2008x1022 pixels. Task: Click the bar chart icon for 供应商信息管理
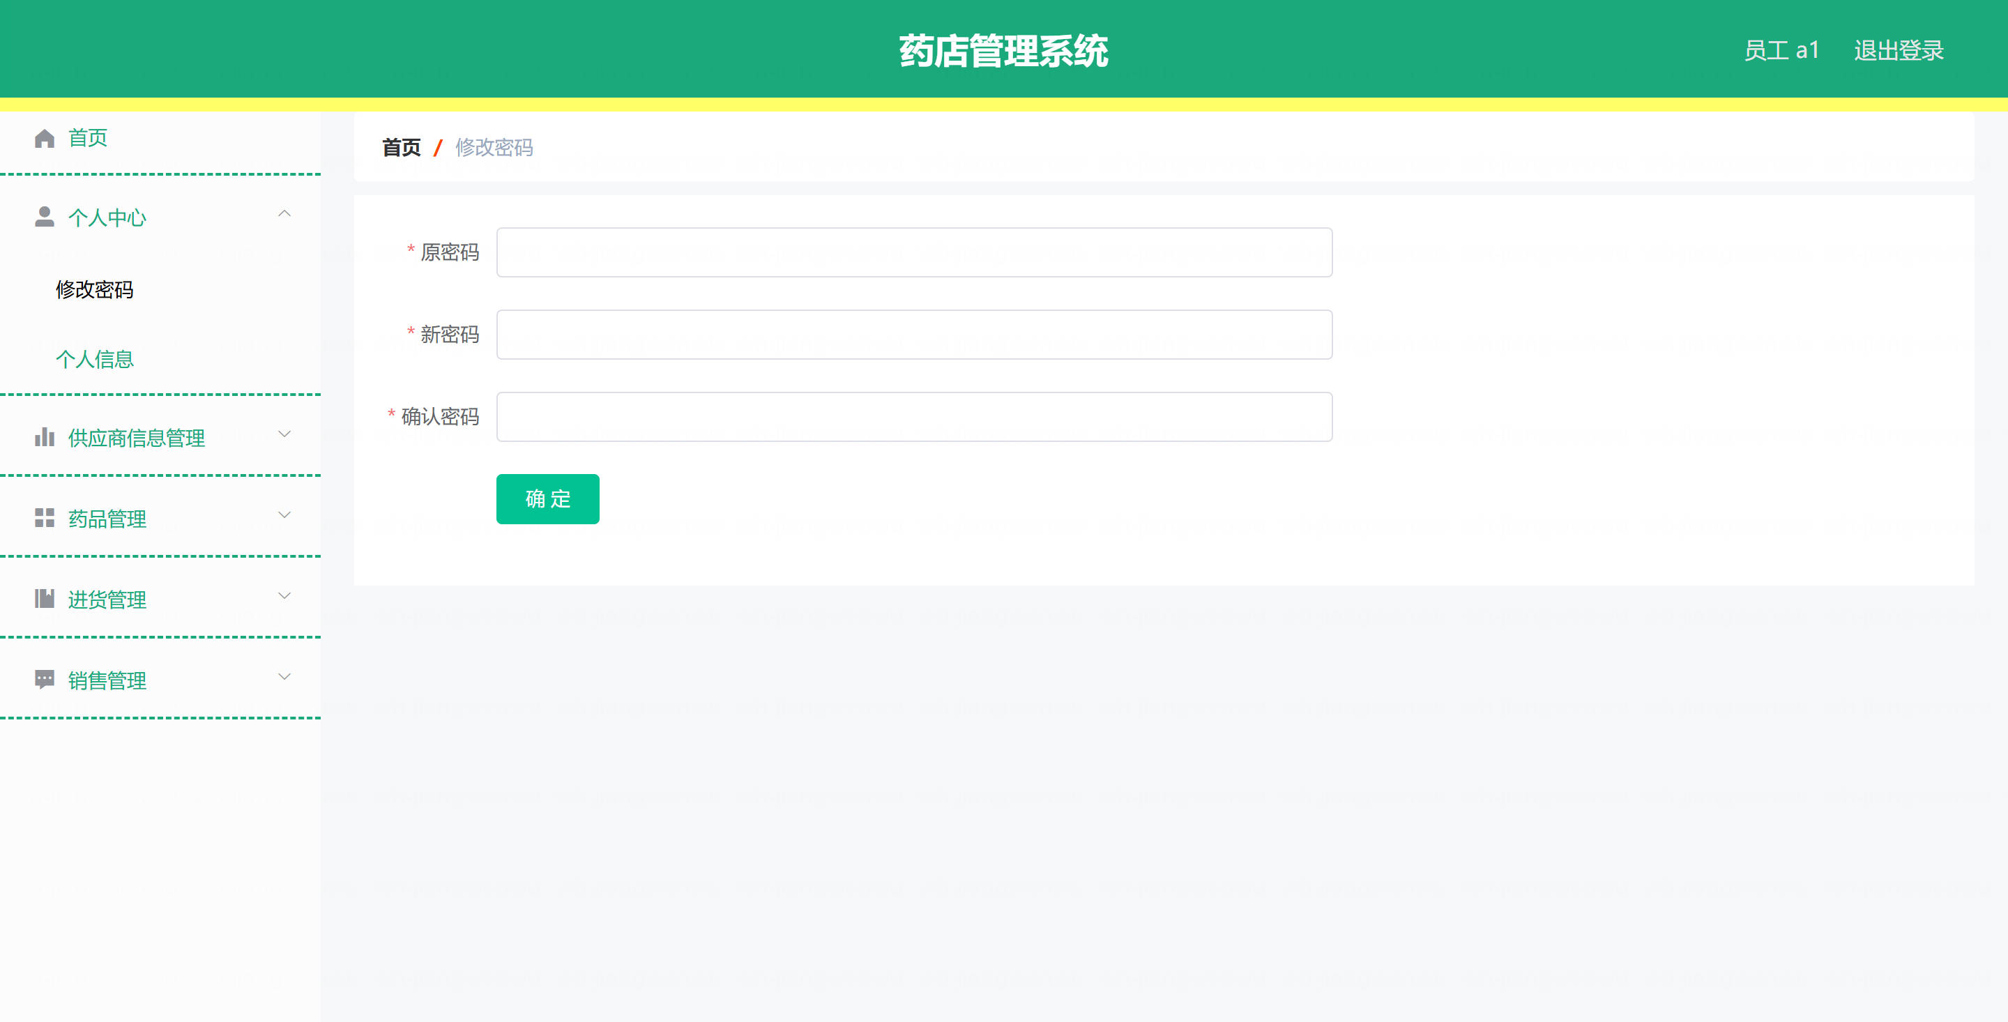45,436
